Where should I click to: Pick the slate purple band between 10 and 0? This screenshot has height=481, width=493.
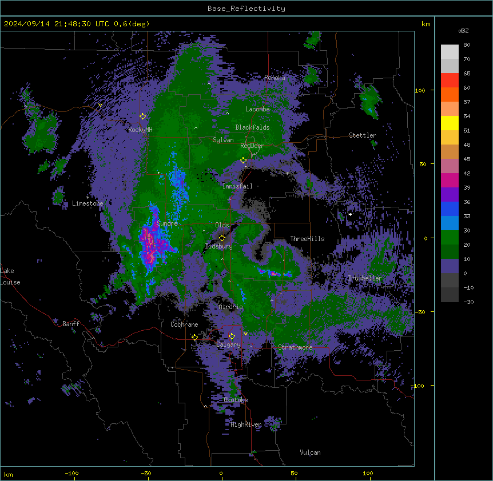(450, 266)
